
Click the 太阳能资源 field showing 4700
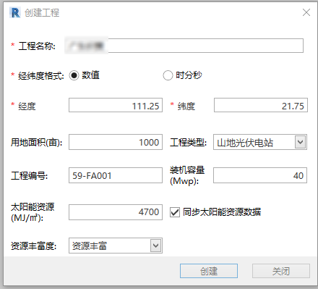[x=116, y=212]
